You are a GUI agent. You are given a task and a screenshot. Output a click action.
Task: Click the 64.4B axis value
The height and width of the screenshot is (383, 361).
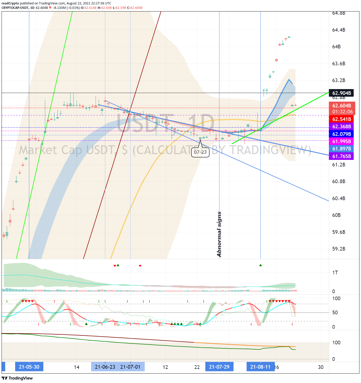339,30
